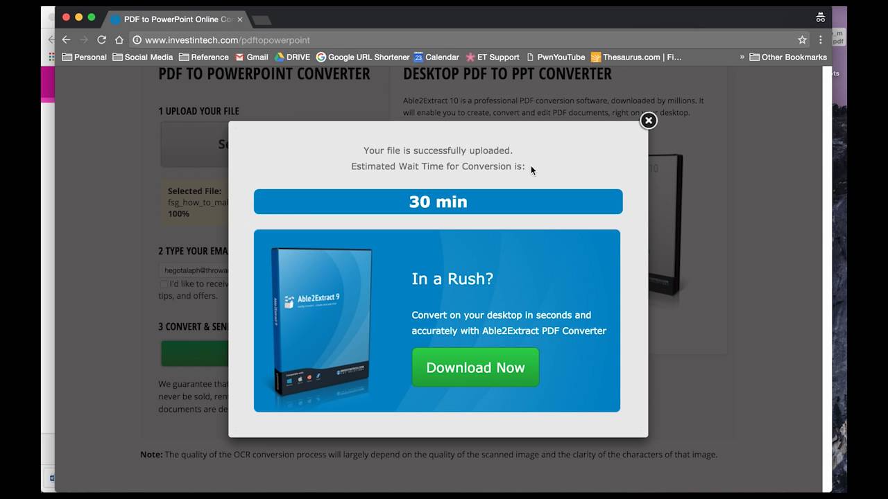The width and height of the screenshot is (888, 499).
Task: Open the Gmail bookmark
Action: (x=251, y=57)
